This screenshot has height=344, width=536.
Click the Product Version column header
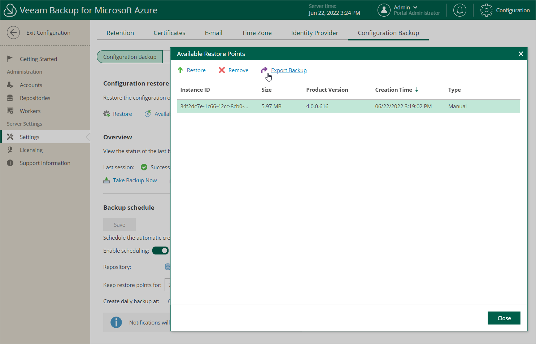[327, 90]
